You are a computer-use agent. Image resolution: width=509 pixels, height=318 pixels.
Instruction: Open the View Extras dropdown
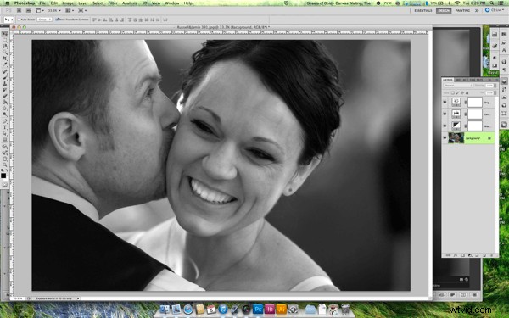click(x=40, y=11)
